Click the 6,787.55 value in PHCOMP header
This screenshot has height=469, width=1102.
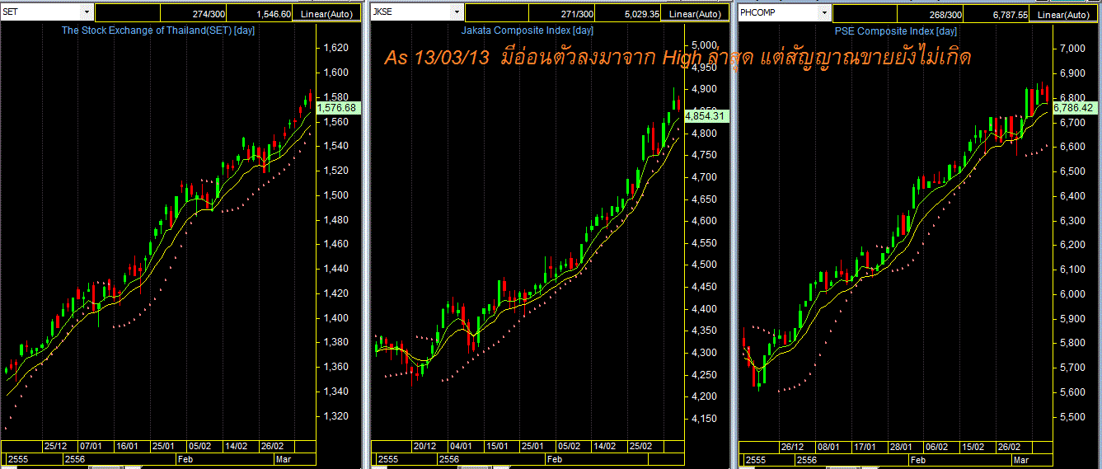[x=1010, y=14]
